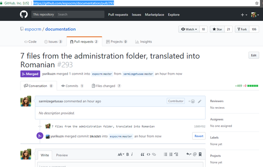Open the Issues tab
Viewport: 263px width, 167px height.
point(53,42)
